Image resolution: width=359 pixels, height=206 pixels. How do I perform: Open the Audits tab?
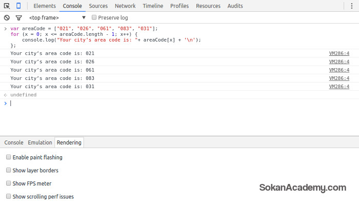tap(235, 6)
